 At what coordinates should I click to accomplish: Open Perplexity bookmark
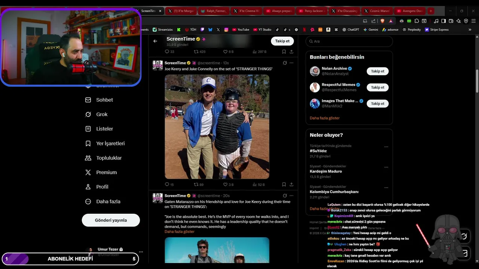coord(411,30)
